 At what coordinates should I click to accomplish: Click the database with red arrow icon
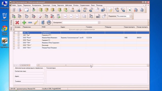tap(19, 10)
